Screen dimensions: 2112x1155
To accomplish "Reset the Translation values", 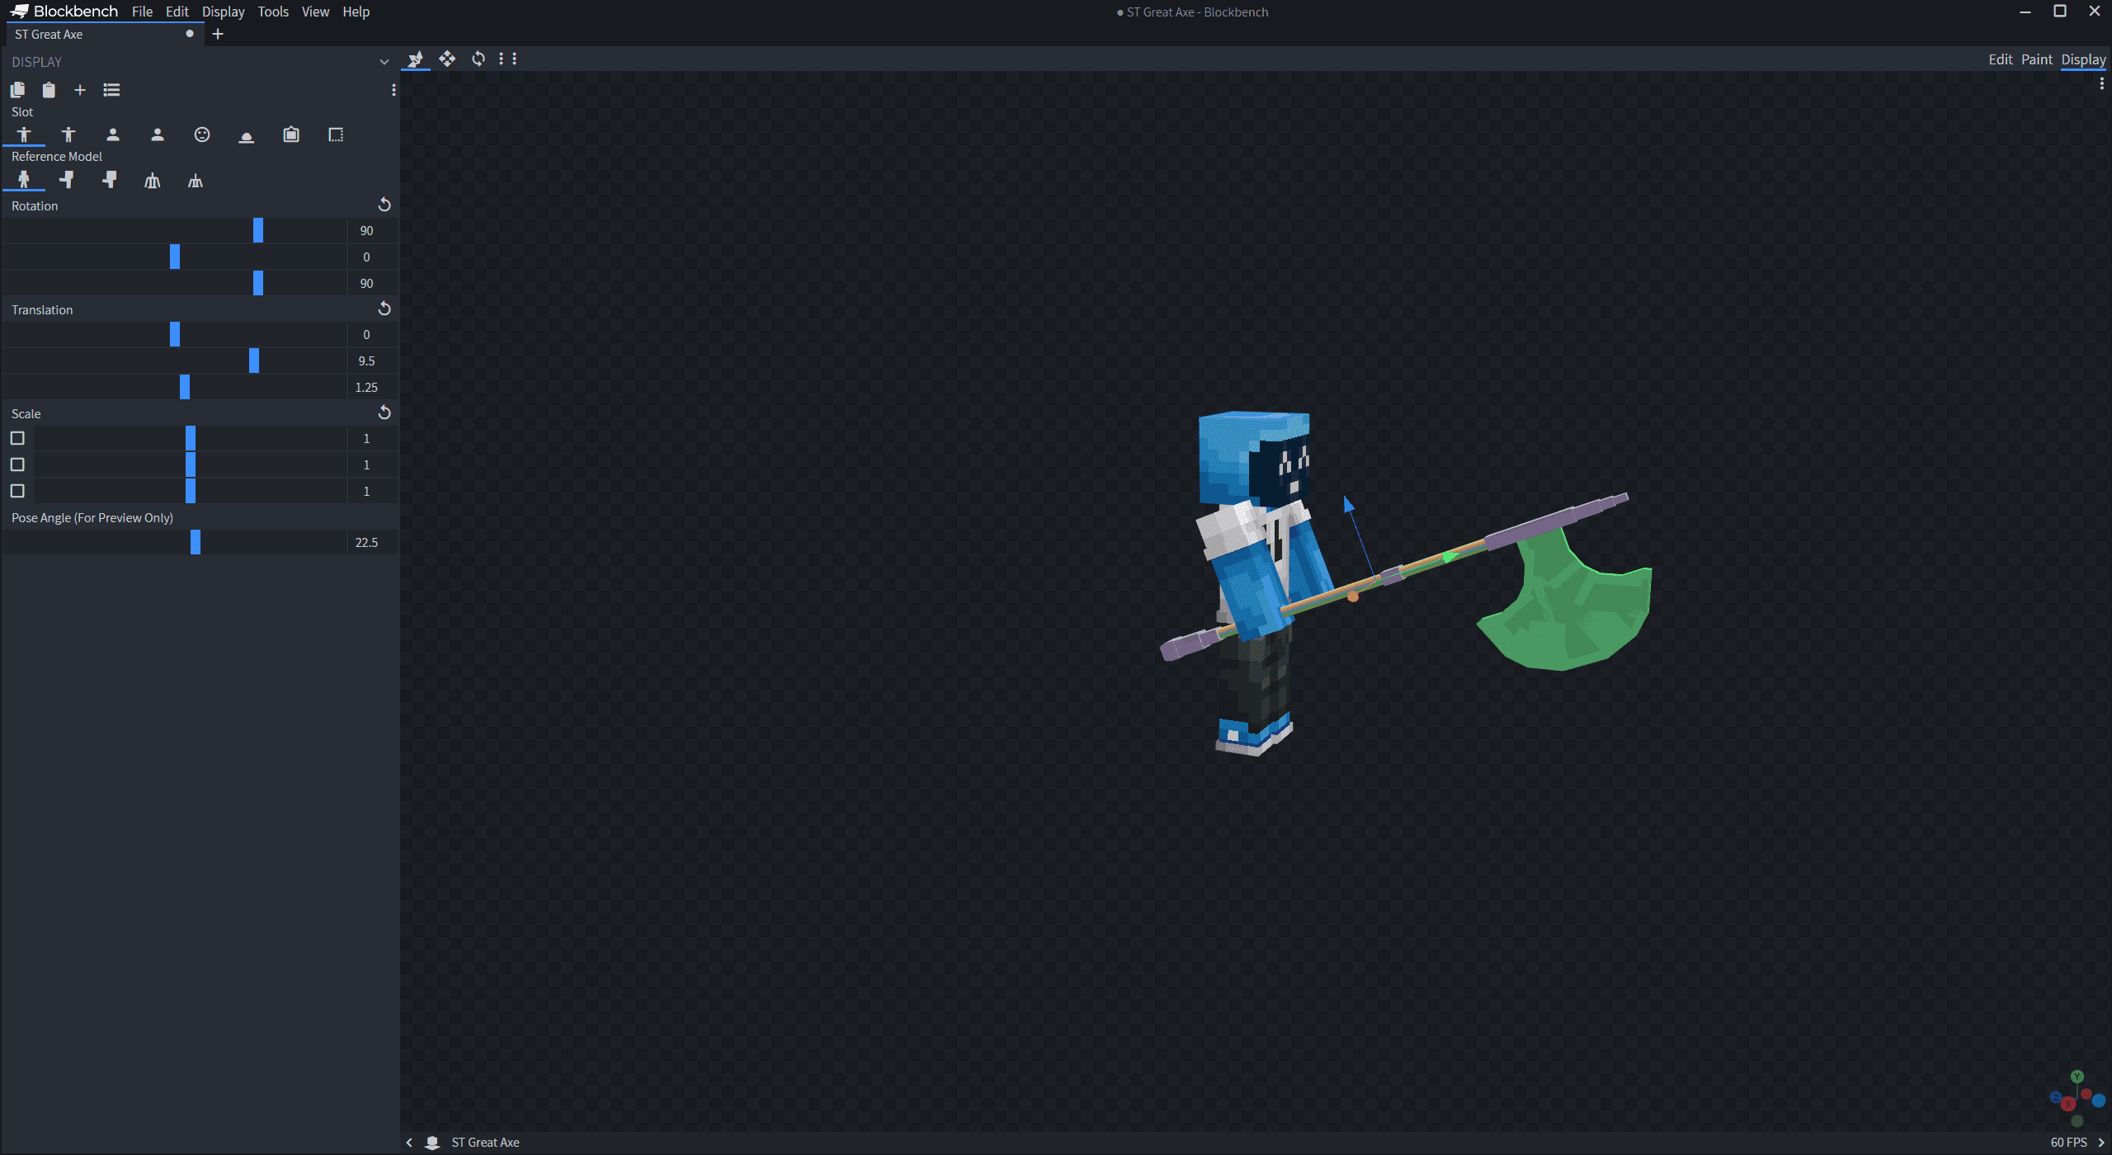I will click(x=384, y=309).
